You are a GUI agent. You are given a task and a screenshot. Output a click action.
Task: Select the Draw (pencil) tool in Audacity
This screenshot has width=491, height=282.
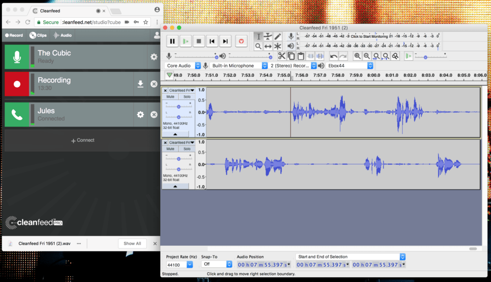tap(278, 36)
